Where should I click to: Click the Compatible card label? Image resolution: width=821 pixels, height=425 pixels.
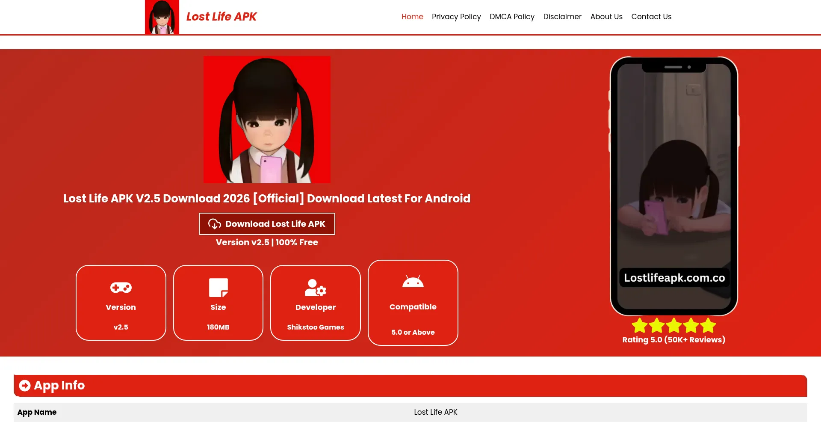413,307
